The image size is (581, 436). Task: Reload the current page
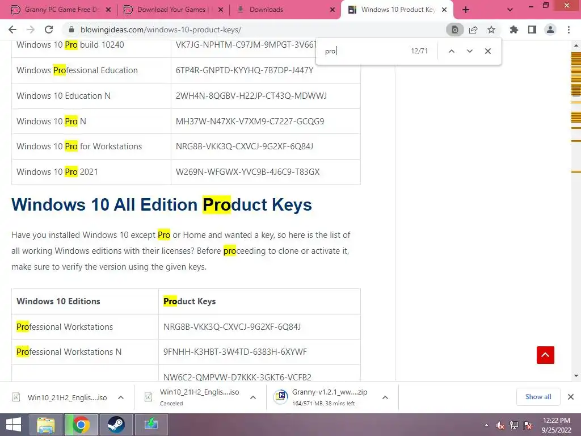tap(49, 30)
